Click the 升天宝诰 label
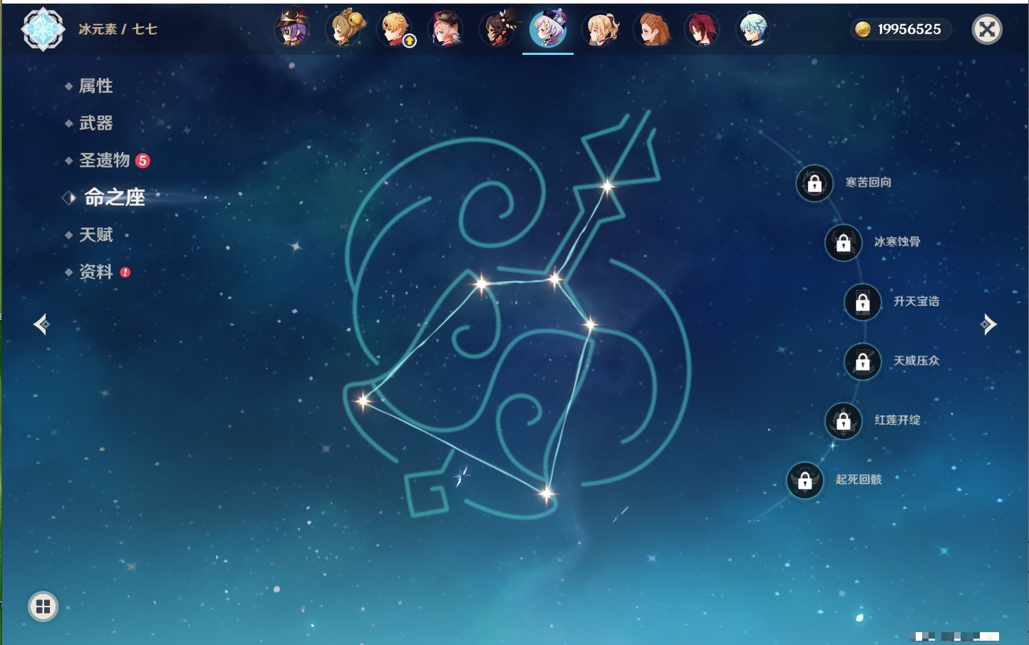 [916, 301]
